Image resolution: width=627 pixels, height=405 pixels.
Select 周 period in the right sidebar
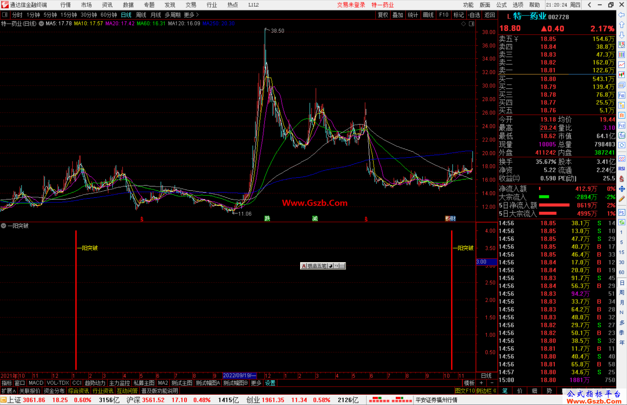(622, 292)
